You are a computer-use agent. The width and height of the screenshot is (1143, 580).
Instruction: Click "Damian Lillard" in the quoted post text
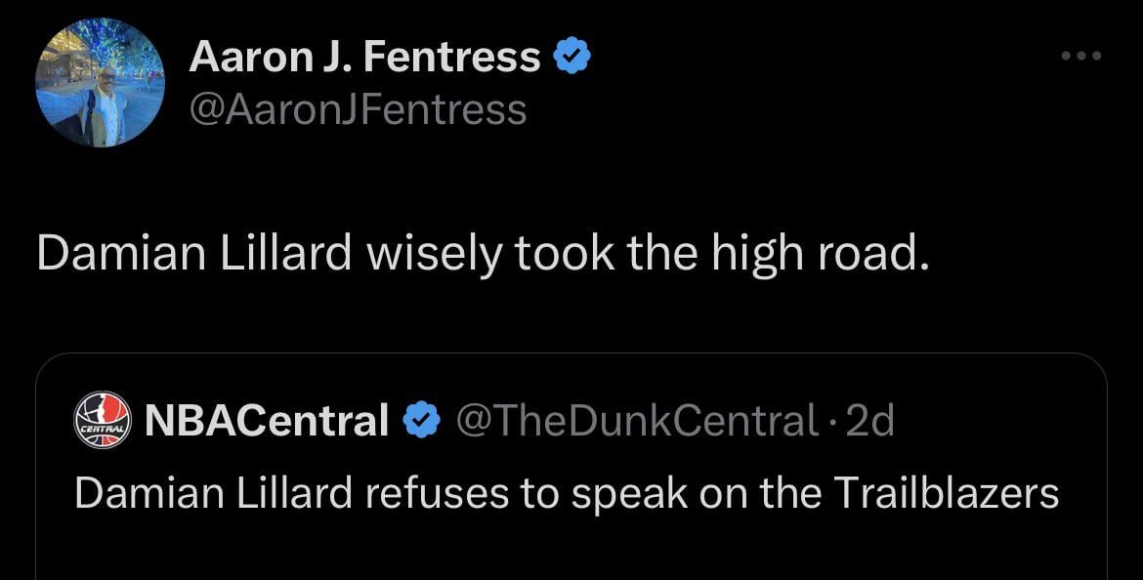coord(213,494)
